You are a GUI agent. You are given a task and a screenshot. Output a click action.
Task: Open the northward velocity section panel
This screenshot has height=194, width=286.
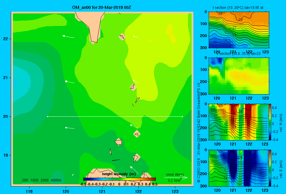tap(239, 122)
